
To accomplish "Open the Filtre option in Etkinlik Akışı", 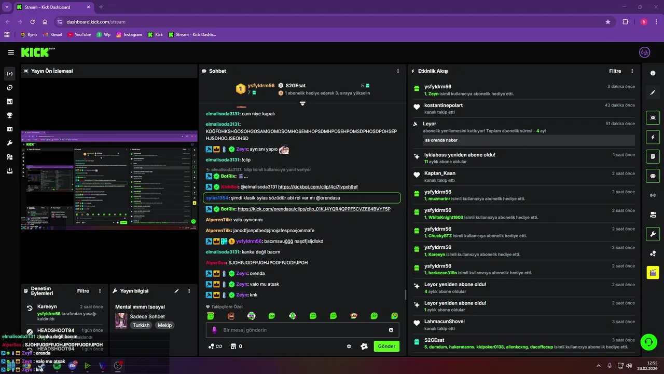I will [x=615, y=71].
